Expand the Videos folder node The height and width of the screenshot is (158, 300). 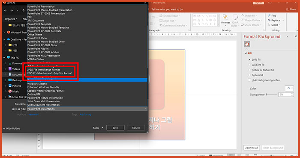[6, 69]
